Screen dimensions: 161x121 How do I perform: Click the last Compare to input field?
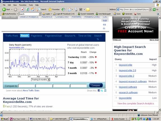(78, 86)
